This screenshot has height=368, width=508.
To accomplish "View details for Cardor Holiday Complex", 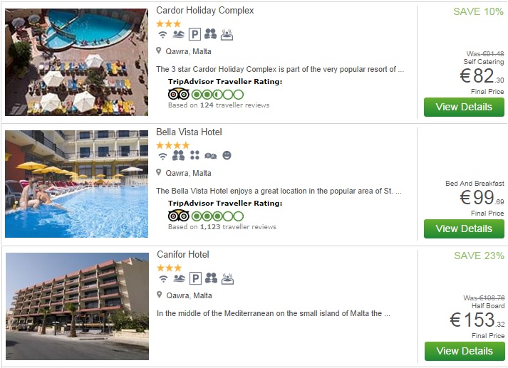I will 464,107.
